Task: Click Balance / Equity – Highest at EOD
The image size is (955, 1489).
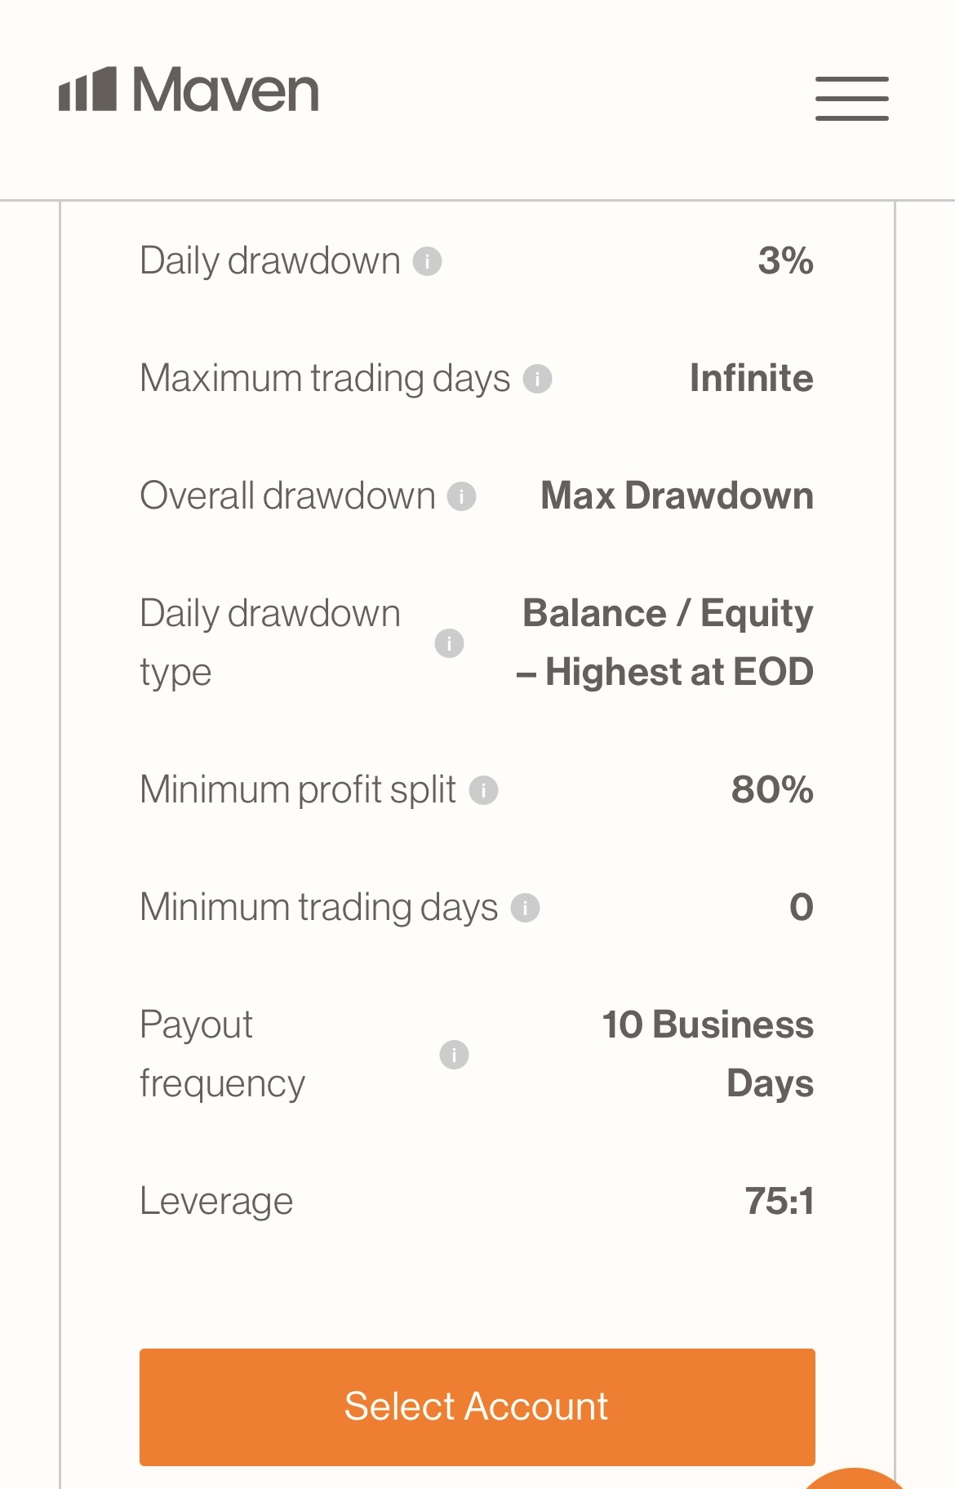Action: pos(666,642)
